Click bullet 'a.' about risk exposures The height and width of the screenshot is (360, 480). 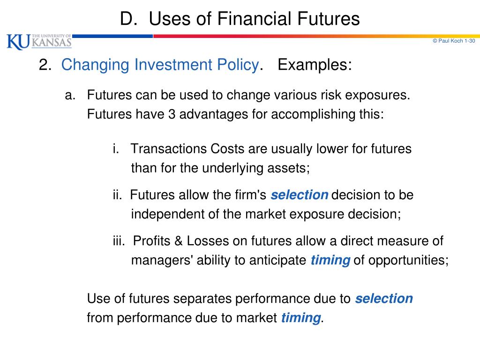70,95
